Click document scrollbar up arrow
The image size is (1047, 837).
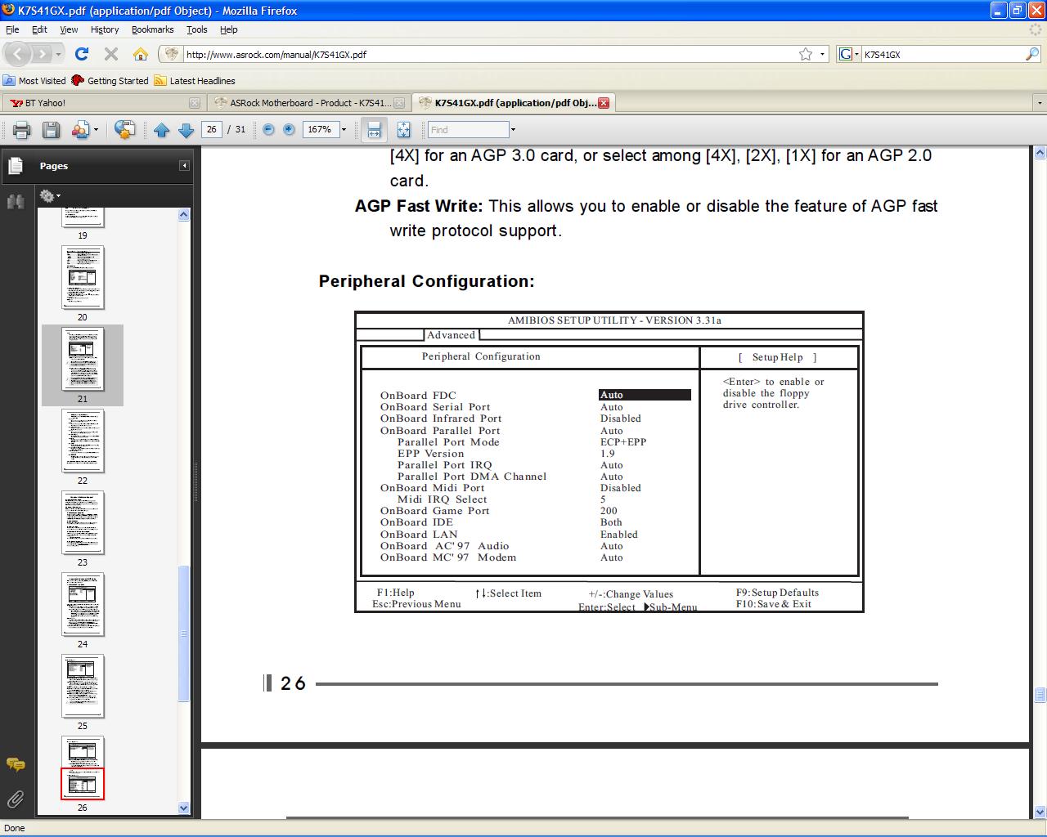point(1040,153)
